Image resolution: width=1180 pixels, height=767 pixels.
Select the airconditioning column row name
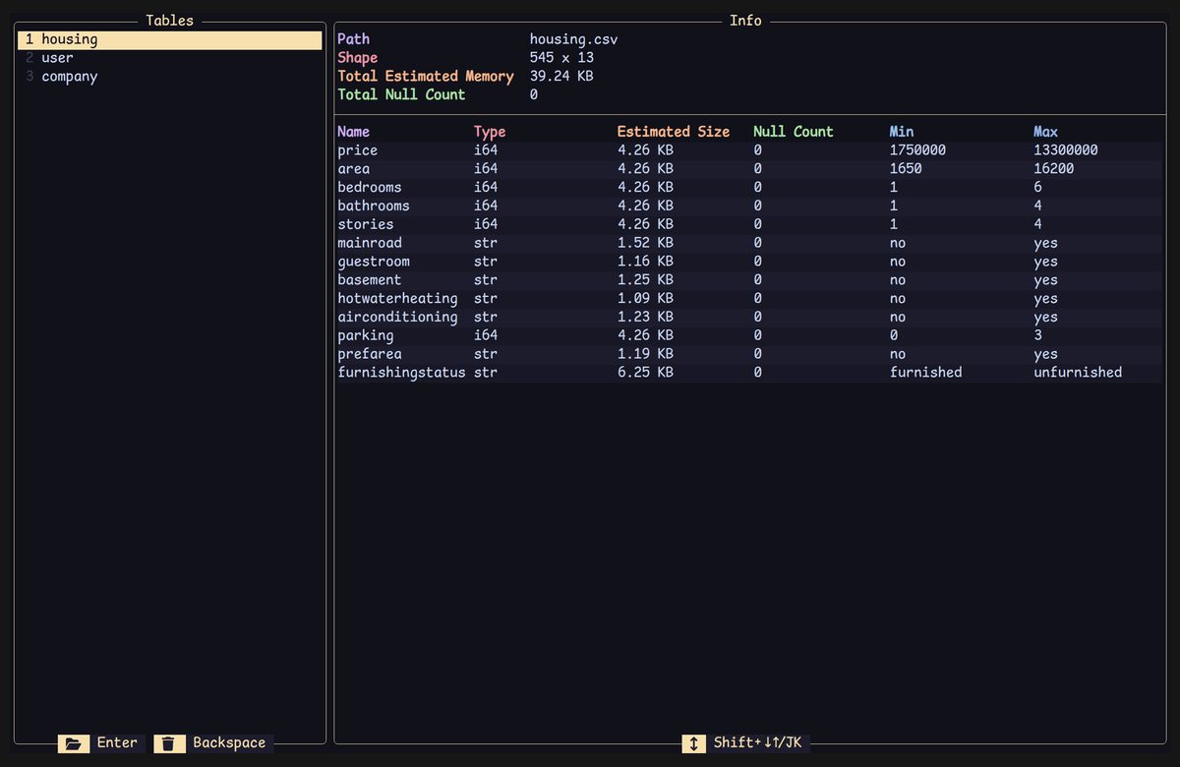[x=397, y=317]
